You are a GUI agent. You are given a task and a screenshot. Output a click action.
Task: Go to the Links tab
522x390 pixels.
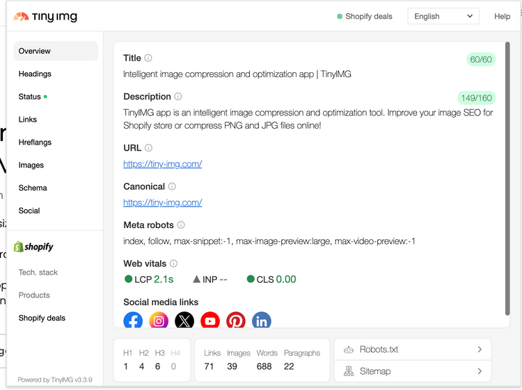(28, 120)
